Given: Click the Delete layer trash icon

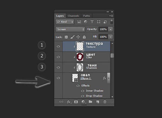Looking at the screenshot, I should pos(105,102).
